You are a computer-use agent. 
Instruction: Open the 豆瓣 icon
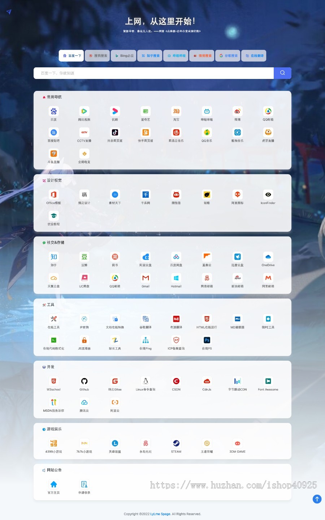pos(84,257)
